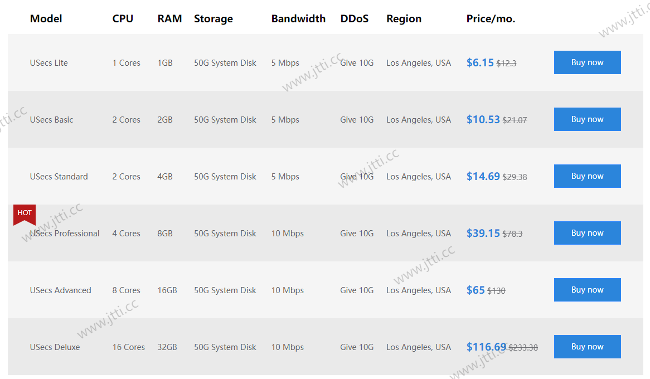Click the $6.15 discounted price
Screen dimensions: 650x379
480,63
